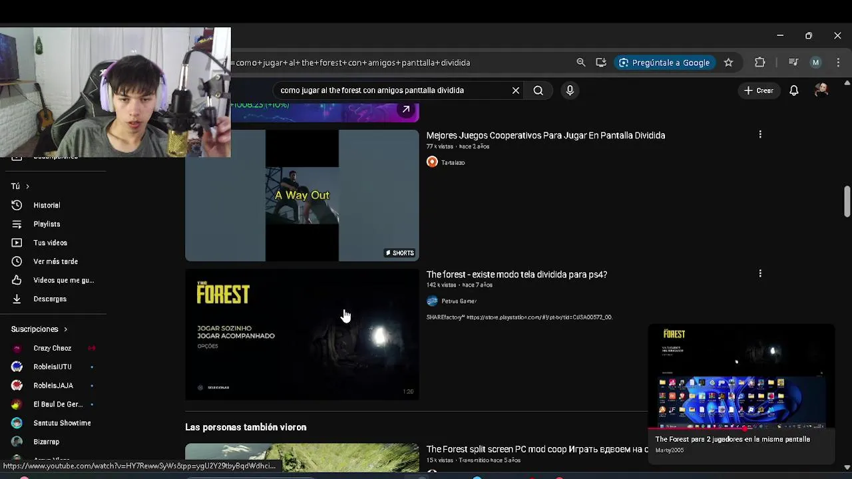
Task: Open options for The forest ps4 video
Action: point(760,273)
